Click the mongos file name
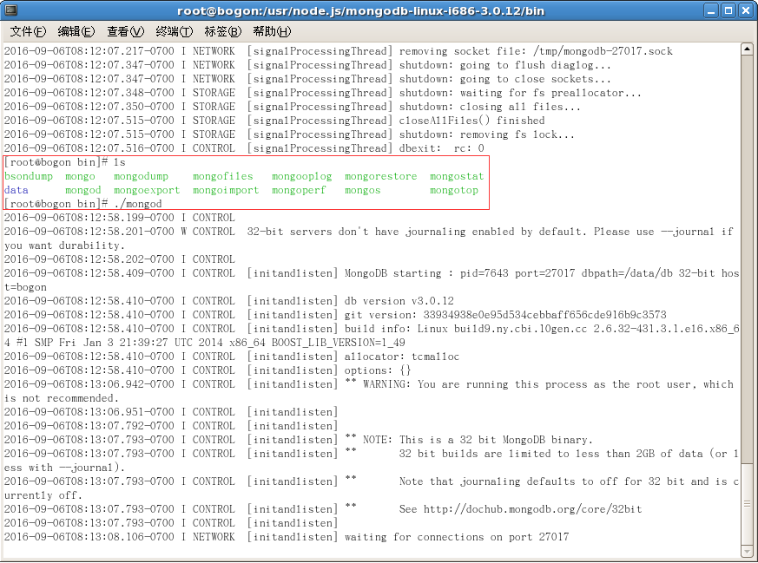The image size is (758, 563). pyautogui.click(x=363, y=191)
